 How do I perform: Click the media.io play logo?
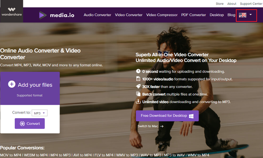43,15
